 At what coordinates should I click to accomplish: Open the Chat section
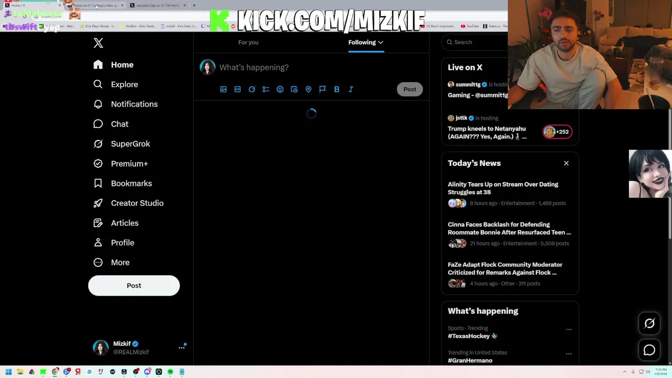click(111, 124)
